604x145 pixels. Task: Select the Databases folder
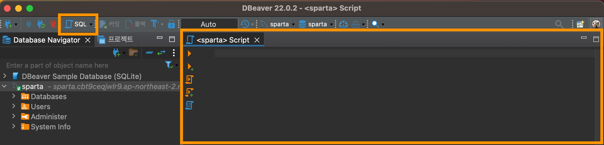coord(44,97)
